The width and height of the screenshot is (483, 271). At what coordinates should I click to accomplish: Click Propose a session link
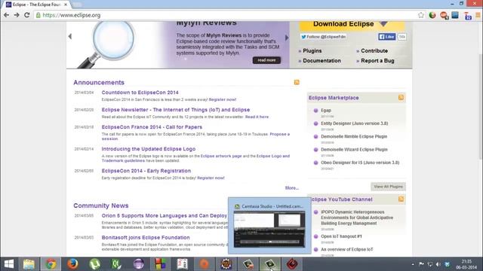[280, 134]
